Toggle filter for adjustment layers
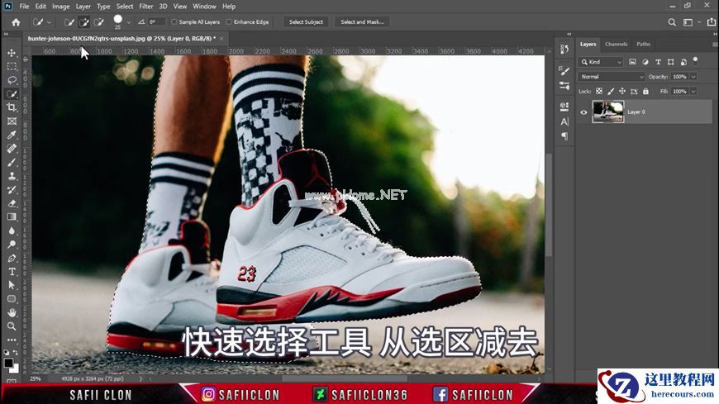 (x=645, y=62)
